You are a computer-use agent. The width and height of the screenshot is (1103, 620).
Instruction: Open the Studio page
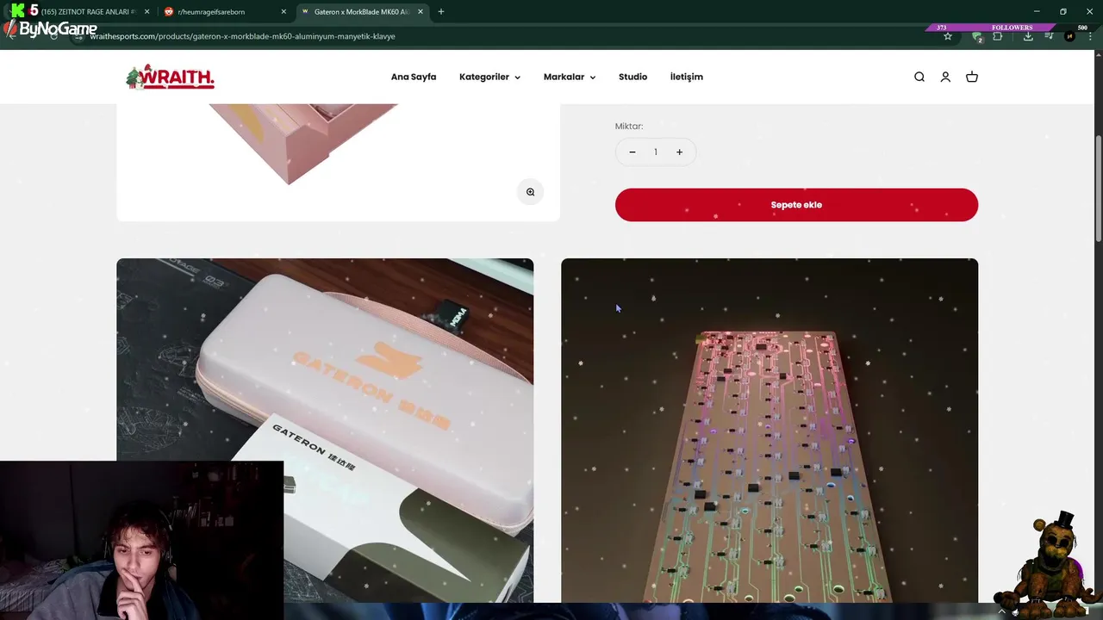click(x=633, y=77)
